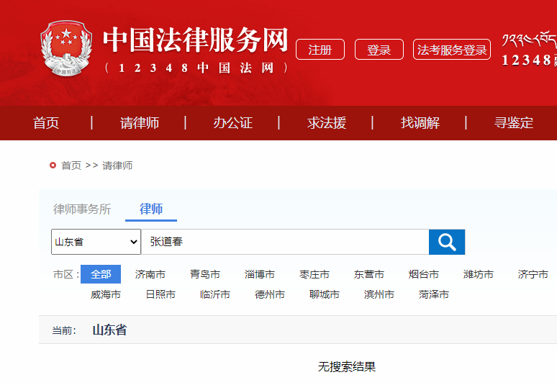Navigate to 求法援 section

(x=327, y=123)
